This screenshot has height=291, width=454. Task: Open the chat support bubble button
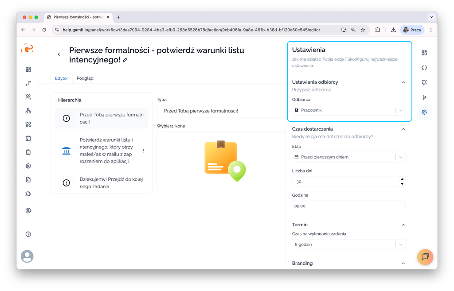tap(425, 257)
